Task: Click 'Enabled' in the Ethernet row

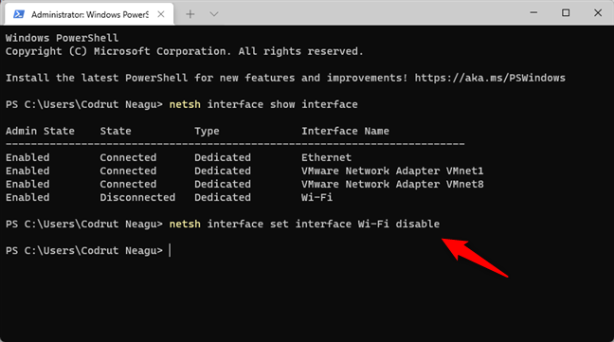Action: click(x=27, y=157)
